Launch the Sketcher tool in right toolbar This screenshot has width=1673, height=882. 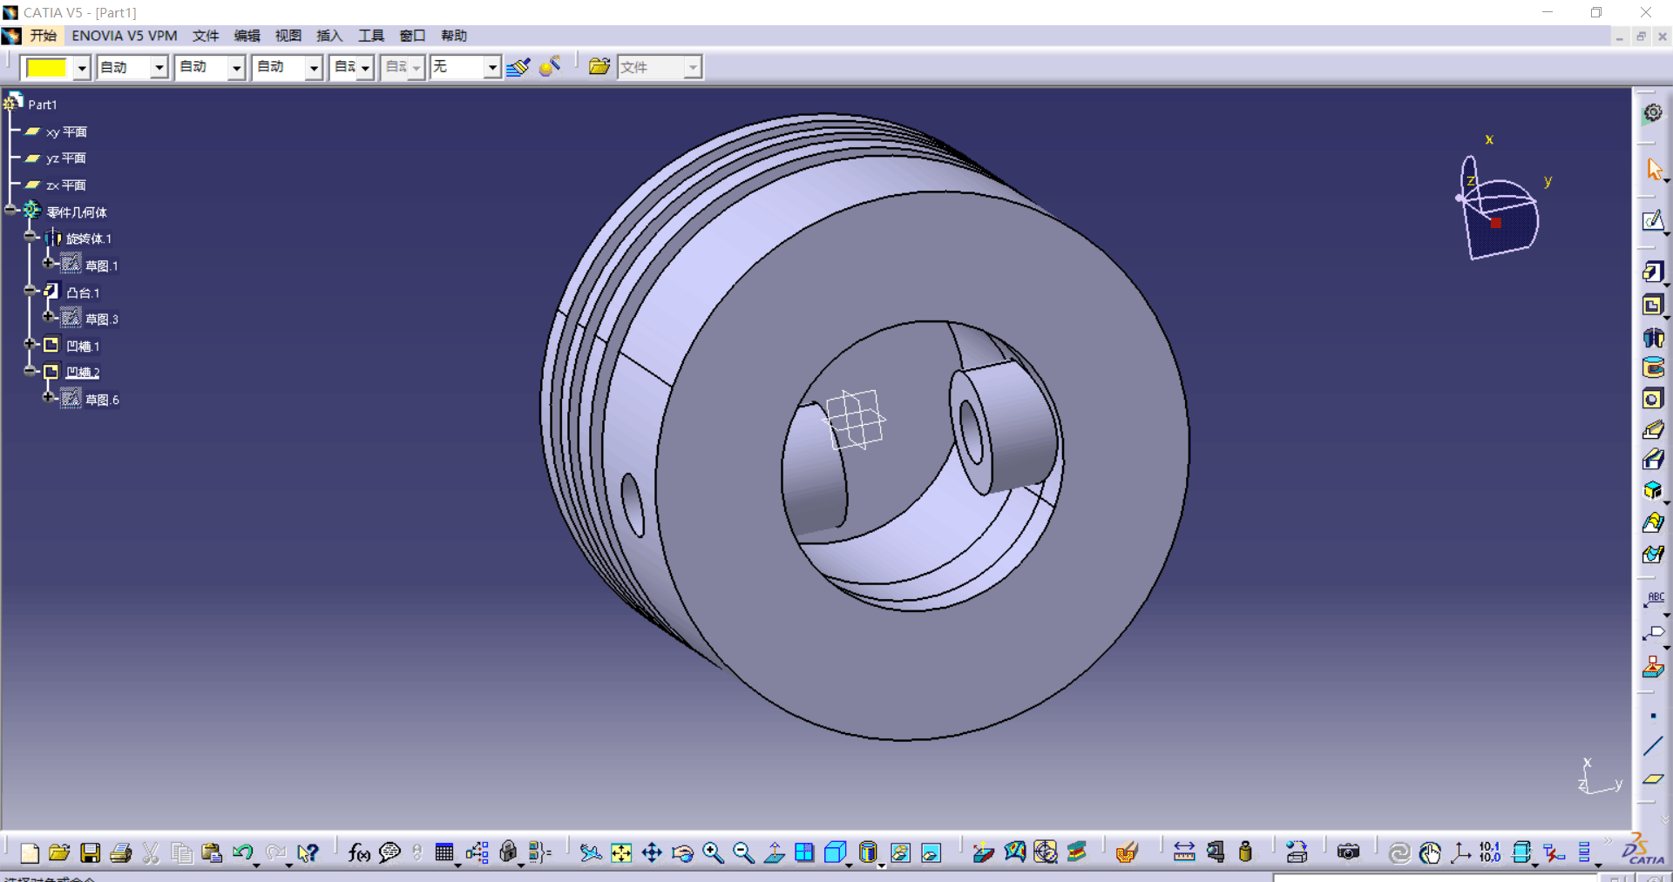1652,221
